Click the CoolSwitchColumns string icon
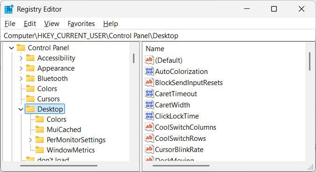Image resolution: width=316 pixels, height=172 pixels. pyautogui.click(x=149, y=127)
